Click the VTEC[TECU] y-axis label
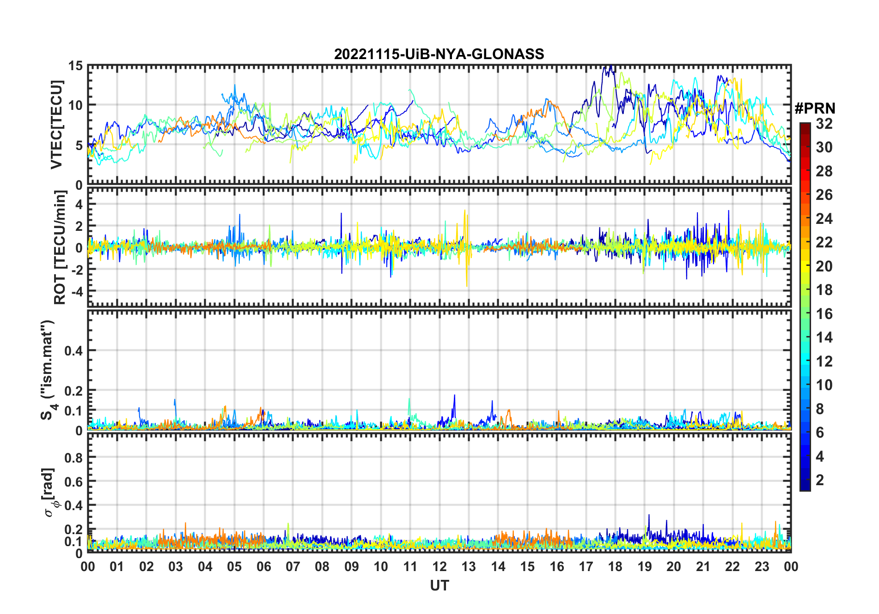879x614 pixels. point(56,125)
